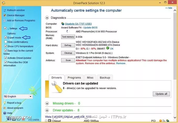Click the loading spinner next to Processor
The height and width of the screenshot is (123, 178).
pyautogui.click(x=68, y=31)
